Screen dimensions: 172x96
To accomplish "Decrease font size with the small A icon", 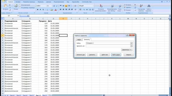I will coord(57,6).
